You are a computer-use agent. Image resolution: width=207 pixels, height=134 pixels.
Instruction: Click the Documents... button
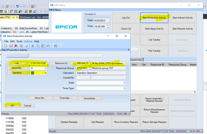coord(90,98)
